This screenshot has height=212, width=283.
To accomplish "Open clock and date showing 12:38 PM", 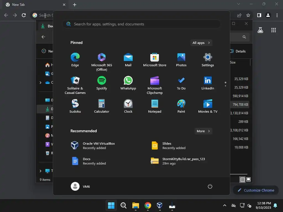I will (x=263, y=205).
